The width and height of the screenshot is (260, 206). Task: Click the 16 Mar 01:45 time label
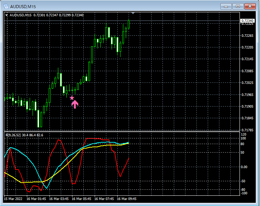(x=36, y=199)
